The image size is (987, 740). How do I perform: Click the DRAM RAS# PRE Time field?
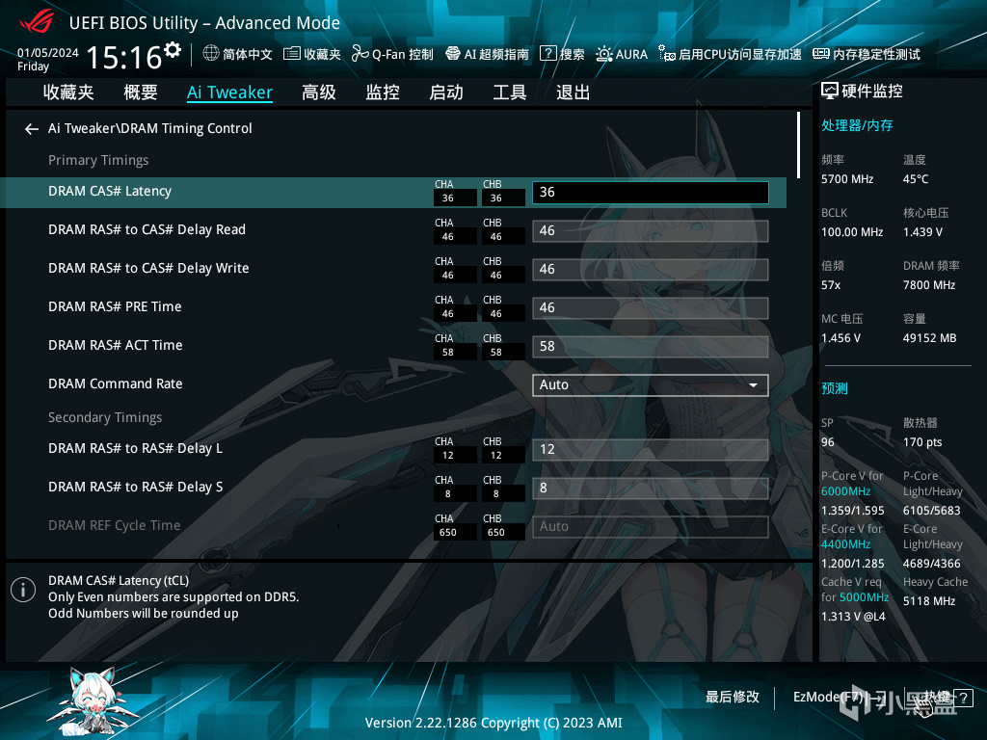651,308
